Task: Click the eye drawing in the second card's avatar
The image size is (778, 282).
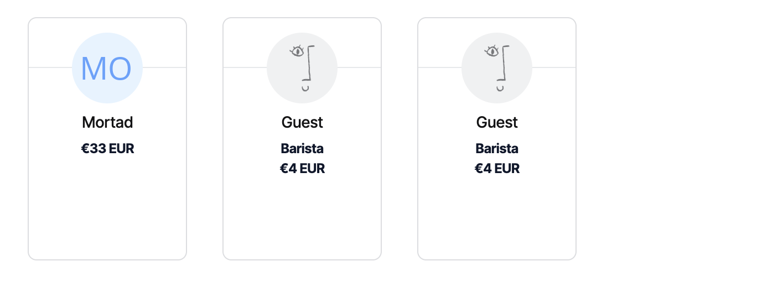Action: (298, 51)
